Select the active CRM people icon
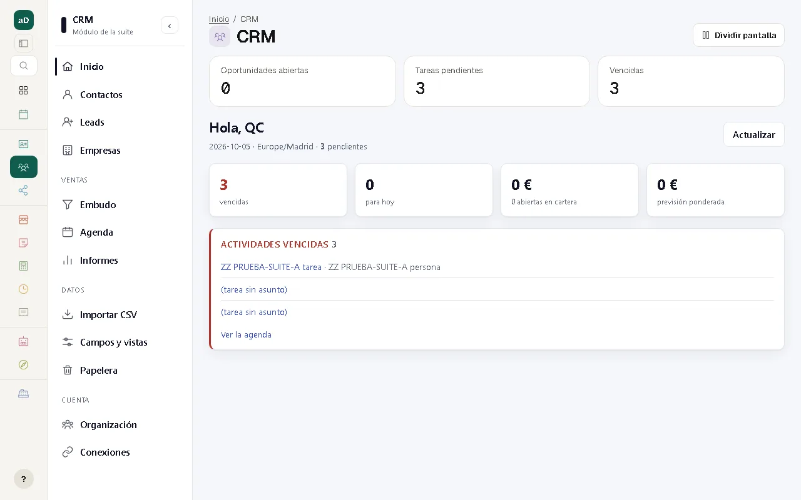 (24, 167)
